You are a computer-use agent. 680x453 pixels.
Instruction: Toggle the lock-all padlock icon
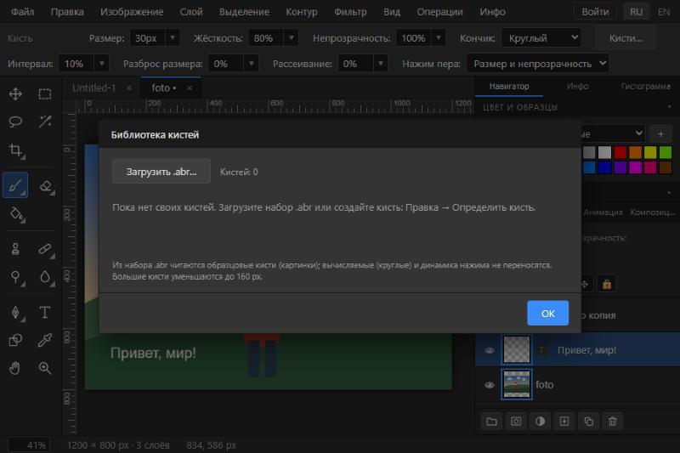click(607, 285)
